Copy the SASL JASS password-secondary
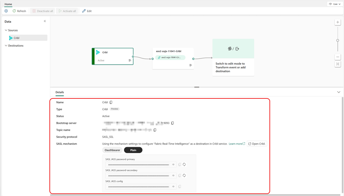Viewport: 344px width, 196px height. click(180, 175)
